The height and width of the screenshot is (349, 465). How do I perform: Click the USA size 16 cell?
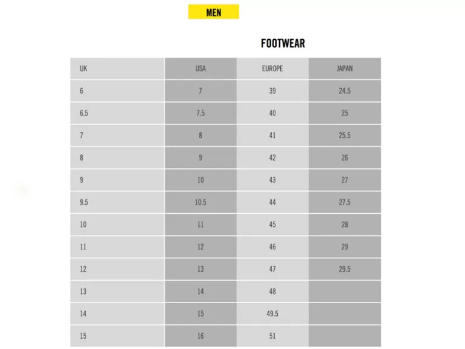tap(200, 336)
